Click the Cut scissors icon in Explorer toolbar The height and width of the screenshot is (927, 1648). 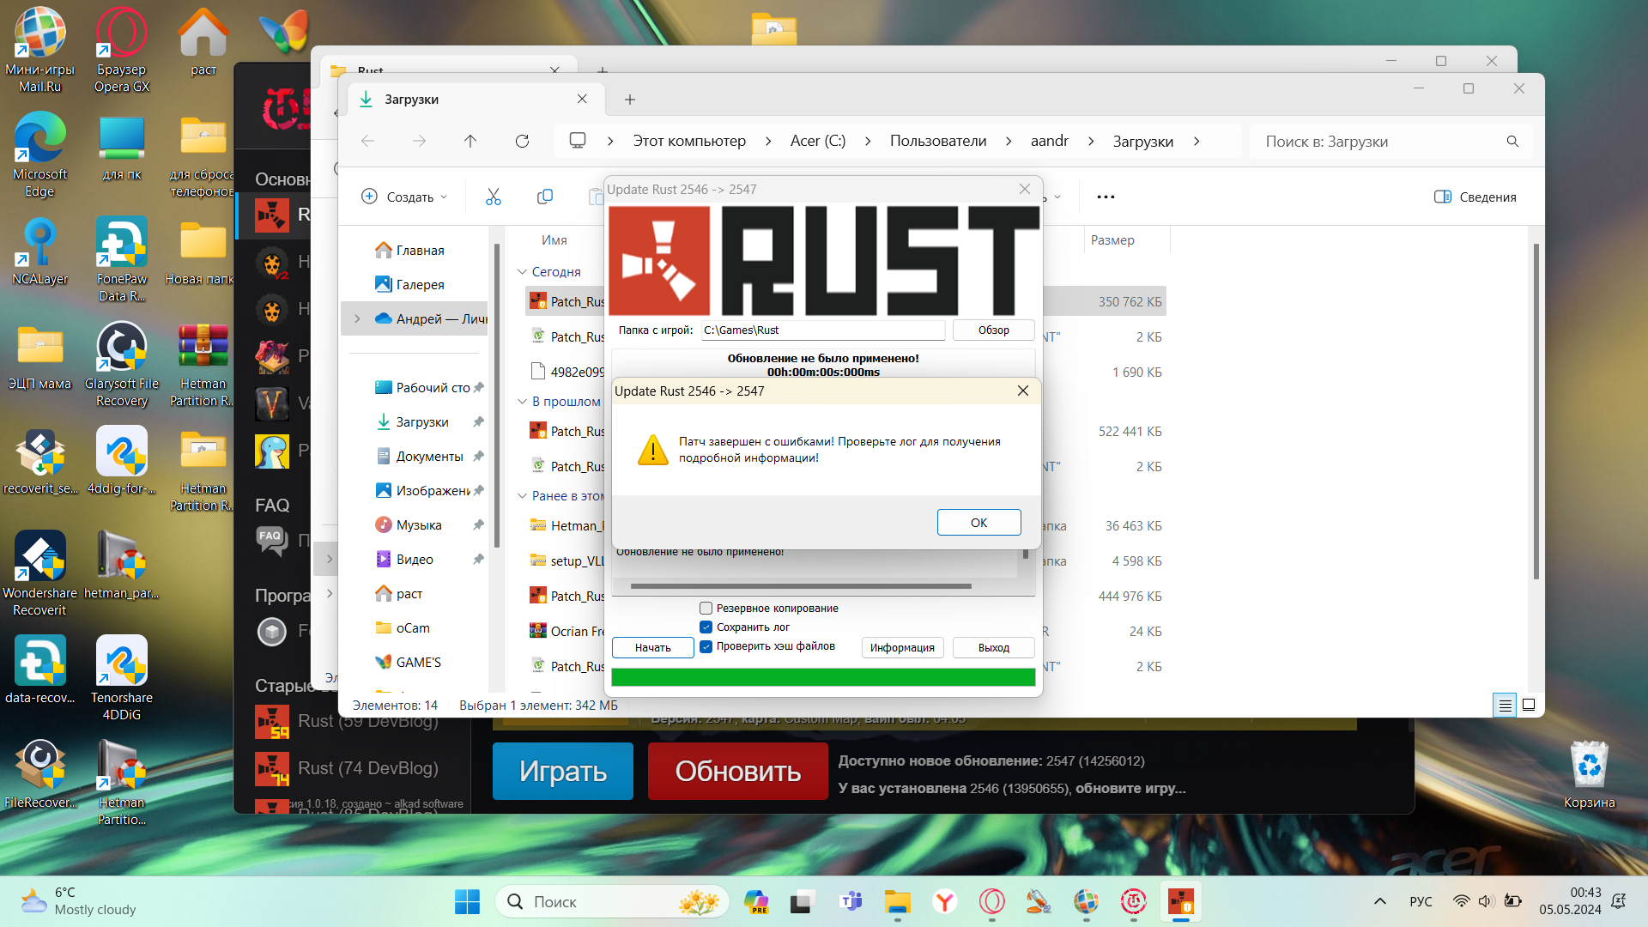493,197
